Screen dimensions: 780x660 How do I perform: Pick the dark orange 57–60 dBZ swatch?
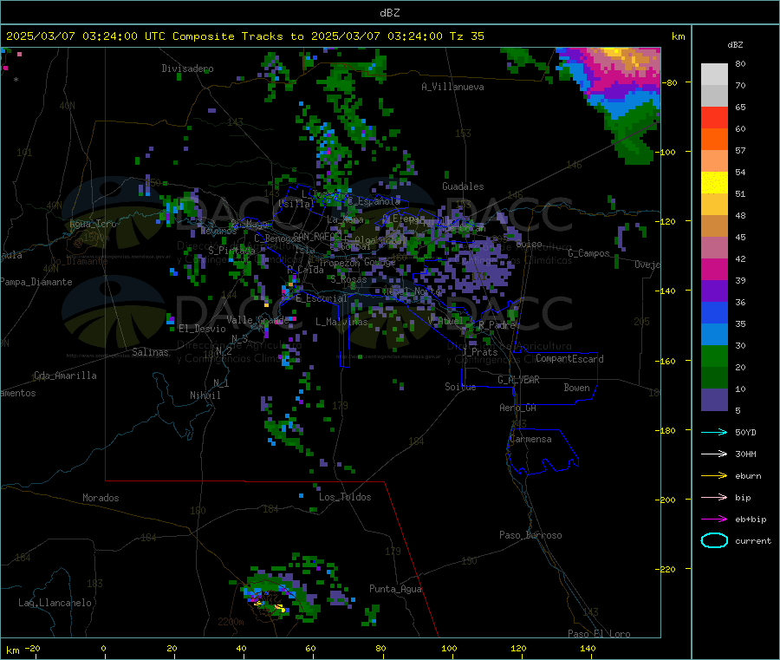(x=714, y=140)
